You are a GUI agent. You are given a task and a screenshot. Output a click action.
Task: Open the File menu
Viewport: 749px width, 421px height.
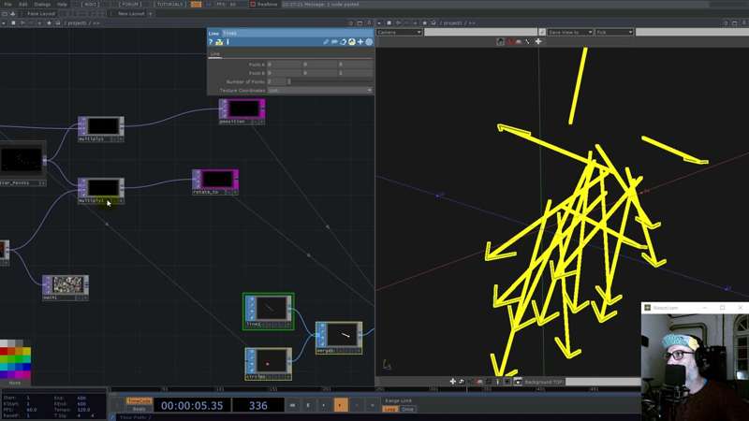(x=8, y=5)
